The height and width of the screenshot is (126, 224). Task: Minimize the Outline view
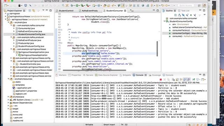pyautogui.click(x=200, y=10)
